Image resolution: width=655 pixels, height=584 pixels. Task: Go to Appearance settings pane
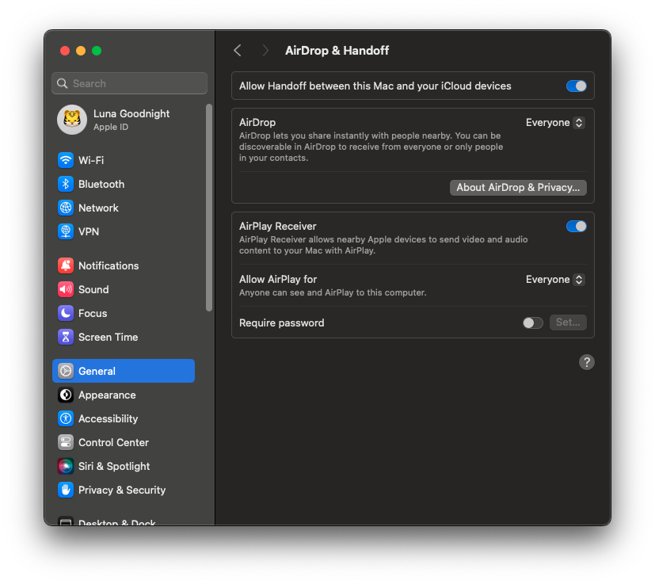point(107,395)
